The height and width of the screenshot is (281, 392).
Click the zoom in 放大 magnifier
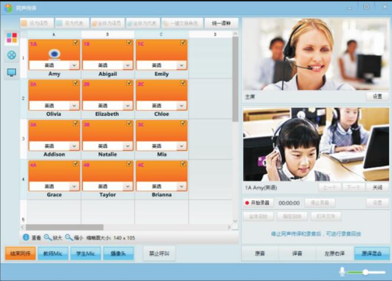47,237
